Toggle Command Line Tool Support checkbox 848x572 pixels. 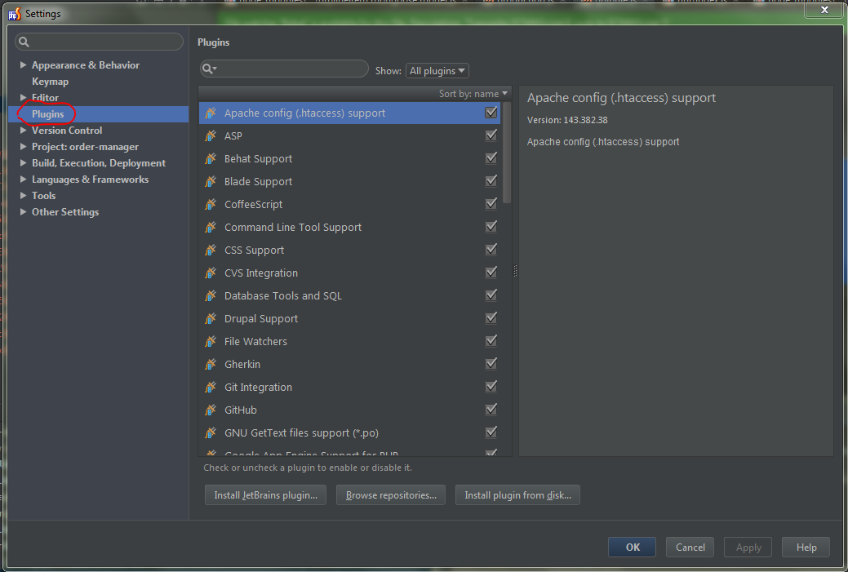491,227
